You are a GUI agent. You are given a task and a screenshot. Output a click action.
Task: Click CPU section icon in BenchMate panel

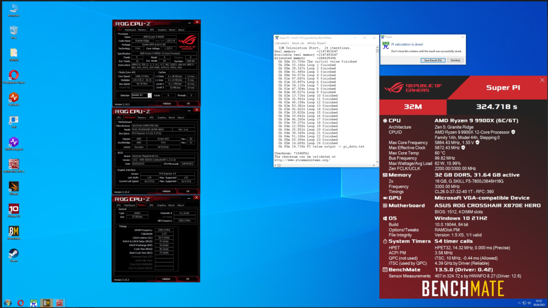(x=385, y=121)
